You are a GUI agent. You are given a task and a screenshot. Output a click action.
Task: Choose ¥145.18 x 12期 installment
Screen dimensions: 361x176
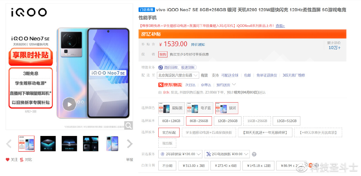pyautogui.click(x=258, y=165)
